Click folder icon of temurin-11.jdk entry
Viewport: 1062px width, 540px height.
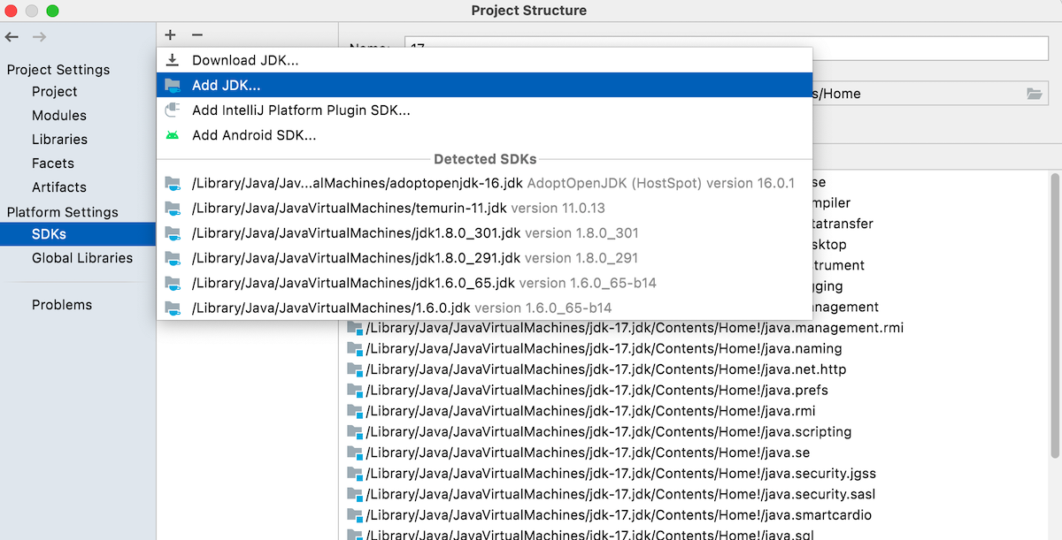point(173,208)
